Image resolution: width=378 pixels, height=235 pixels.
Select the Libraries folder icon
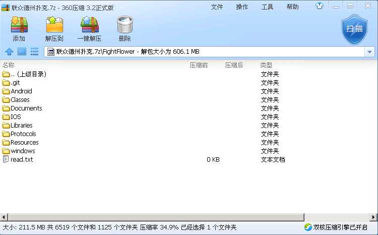click(6, 126)
